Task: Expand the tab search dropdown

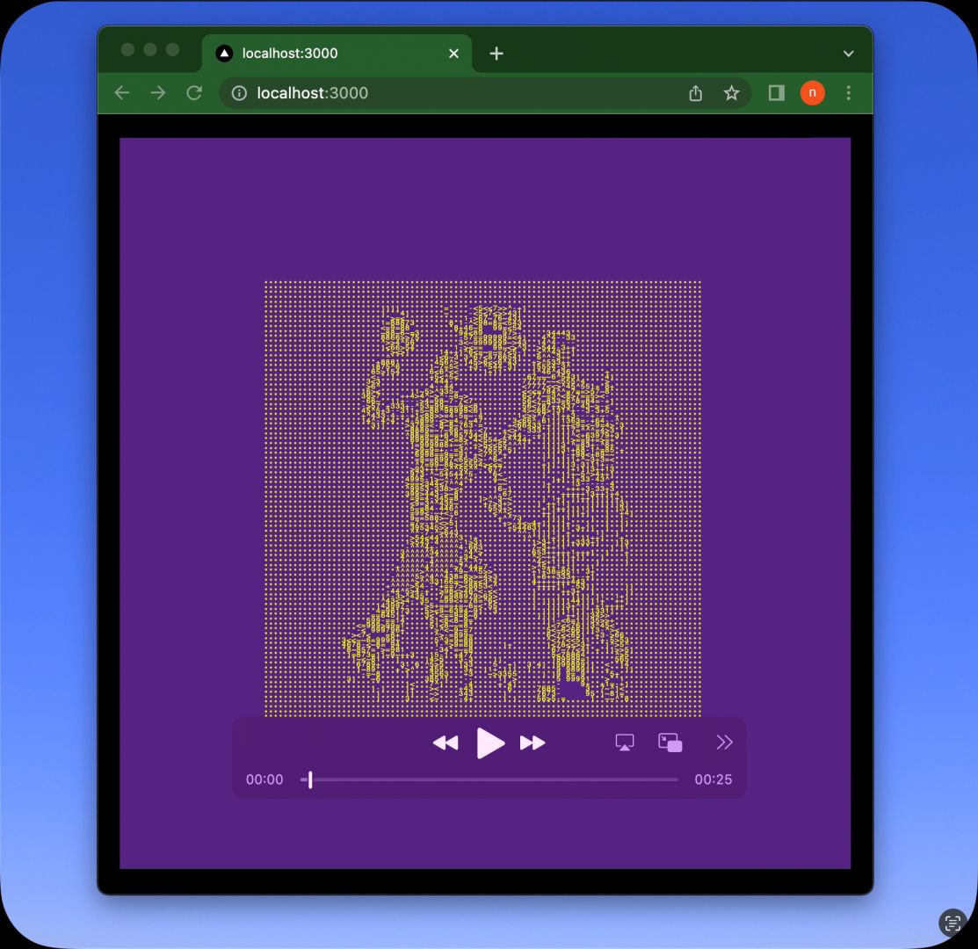Action: pyautogui.click(x=848, y=54)
